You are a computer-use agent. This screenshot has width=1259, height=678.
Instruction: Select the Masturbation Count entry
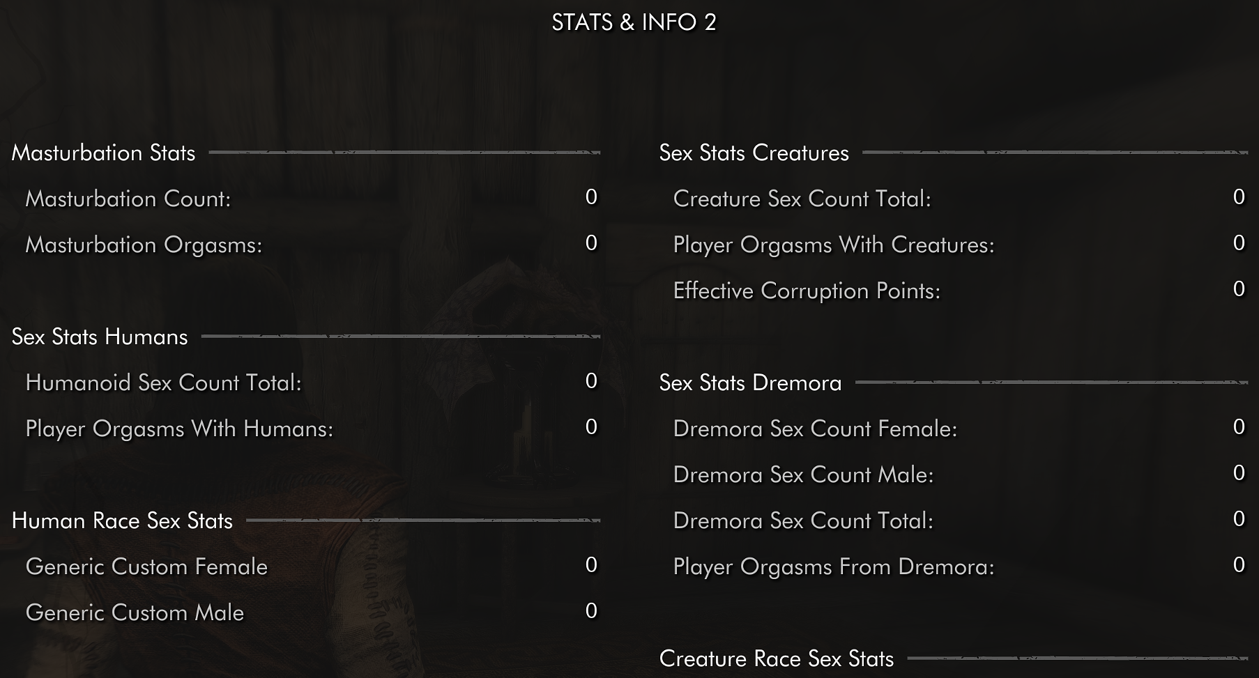pos(311,199)
